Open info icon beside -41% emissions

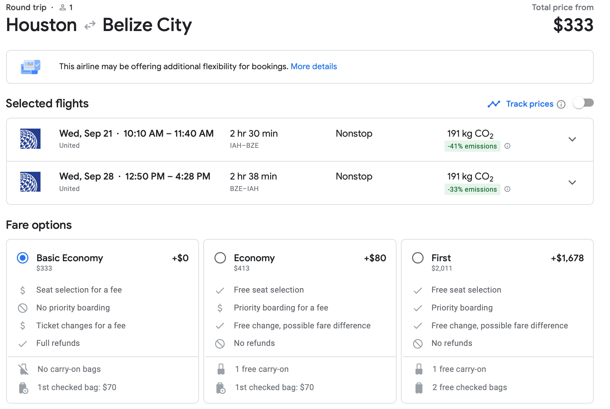[x=507, y=146]
